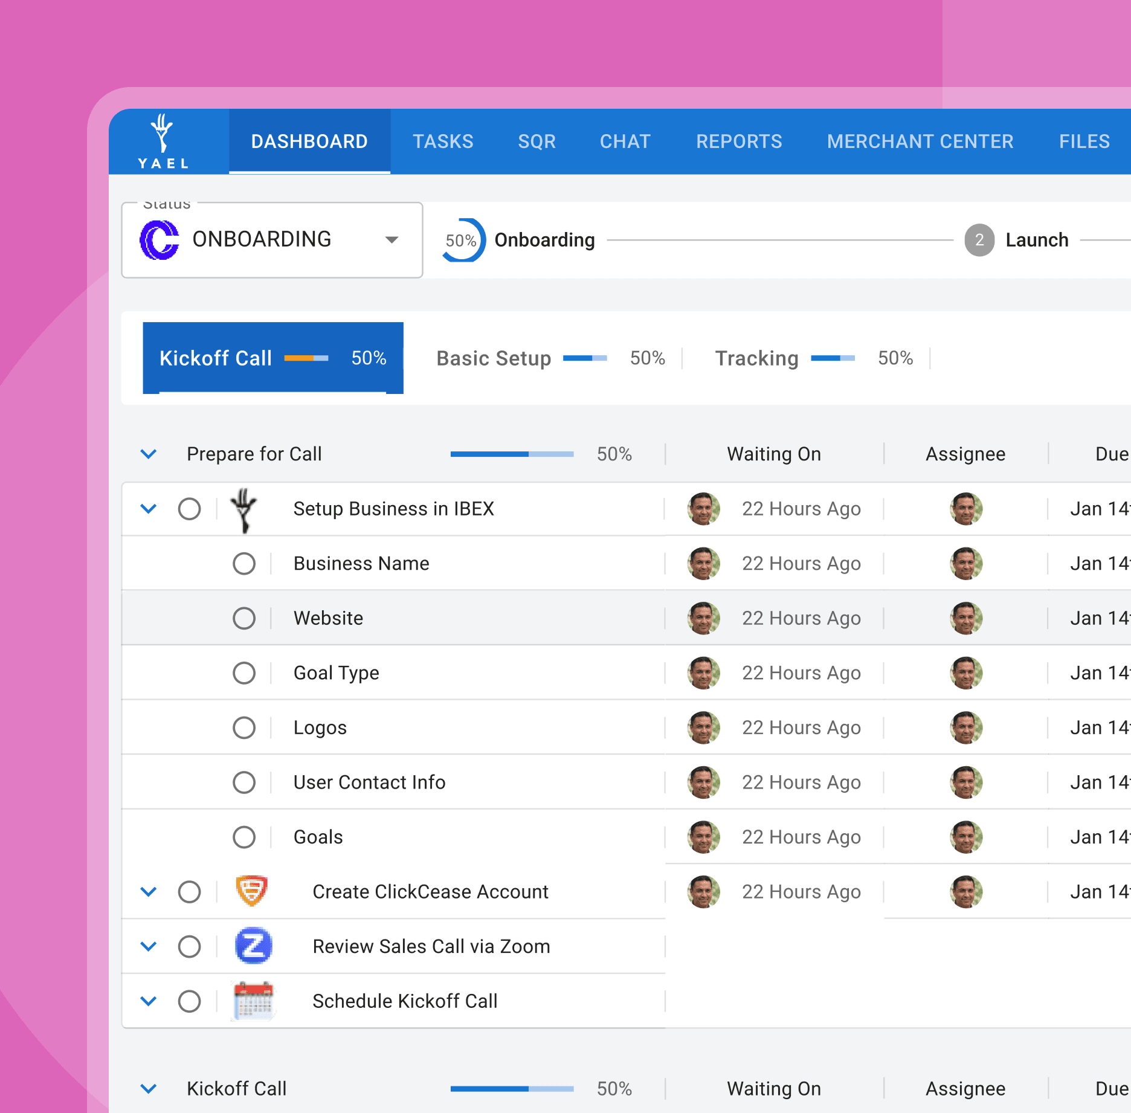The height and width of the screenshot is (1113, 1131).
Task: Click the Prepare for Call progress bar
Action: click(x=512, y=454)
